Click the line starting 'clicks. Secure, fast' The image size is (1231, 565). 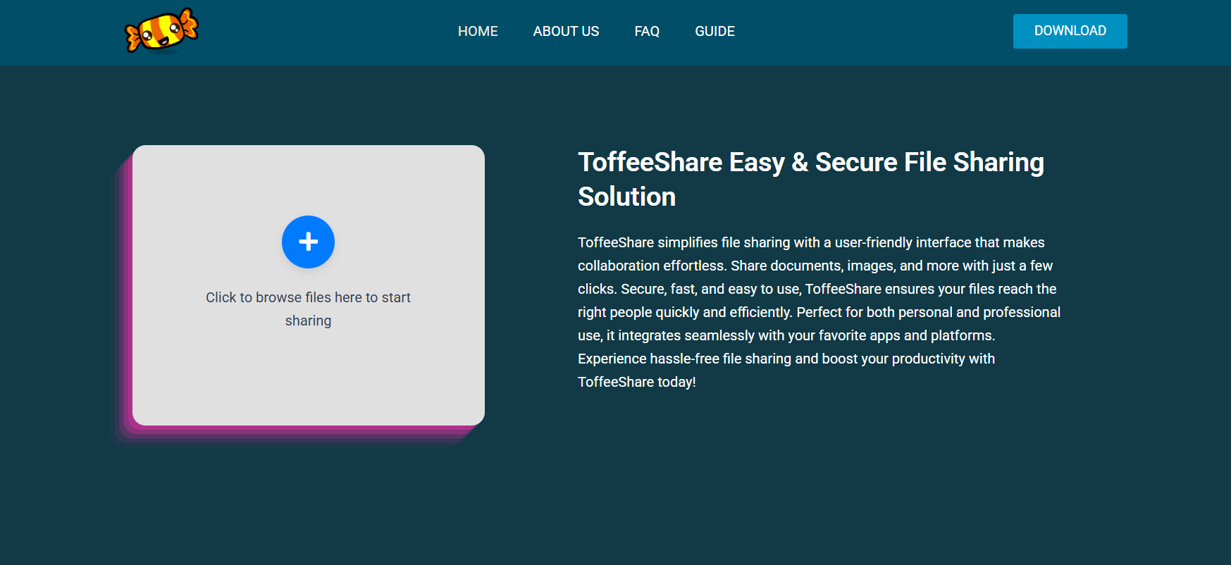(x=817, y=289)
